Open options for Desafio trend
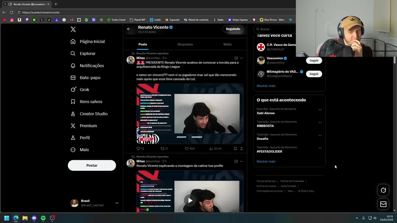 pos(320,135)
